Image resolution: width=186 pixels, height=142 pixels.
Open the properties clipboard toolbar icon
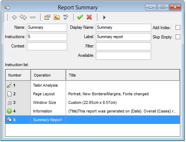click(x=47, y=17)
